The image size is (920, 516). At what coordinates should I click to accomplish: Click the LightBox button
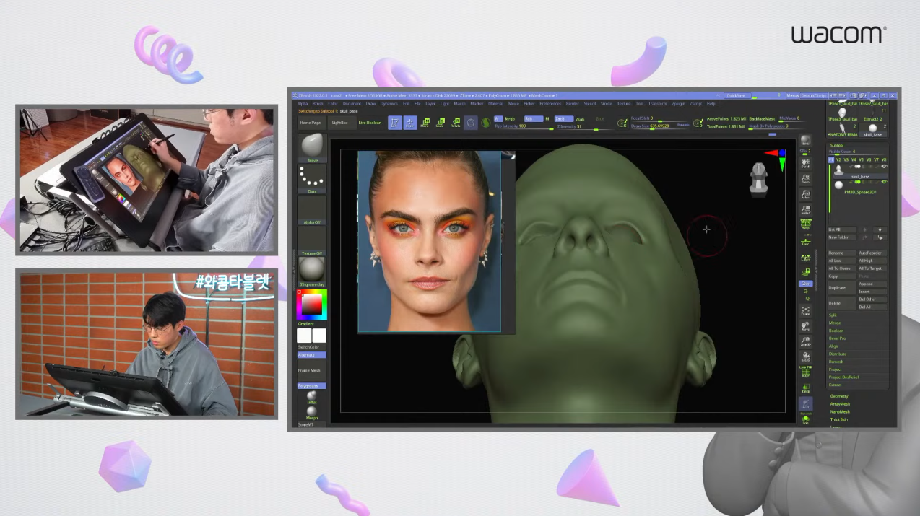point(339,123)
